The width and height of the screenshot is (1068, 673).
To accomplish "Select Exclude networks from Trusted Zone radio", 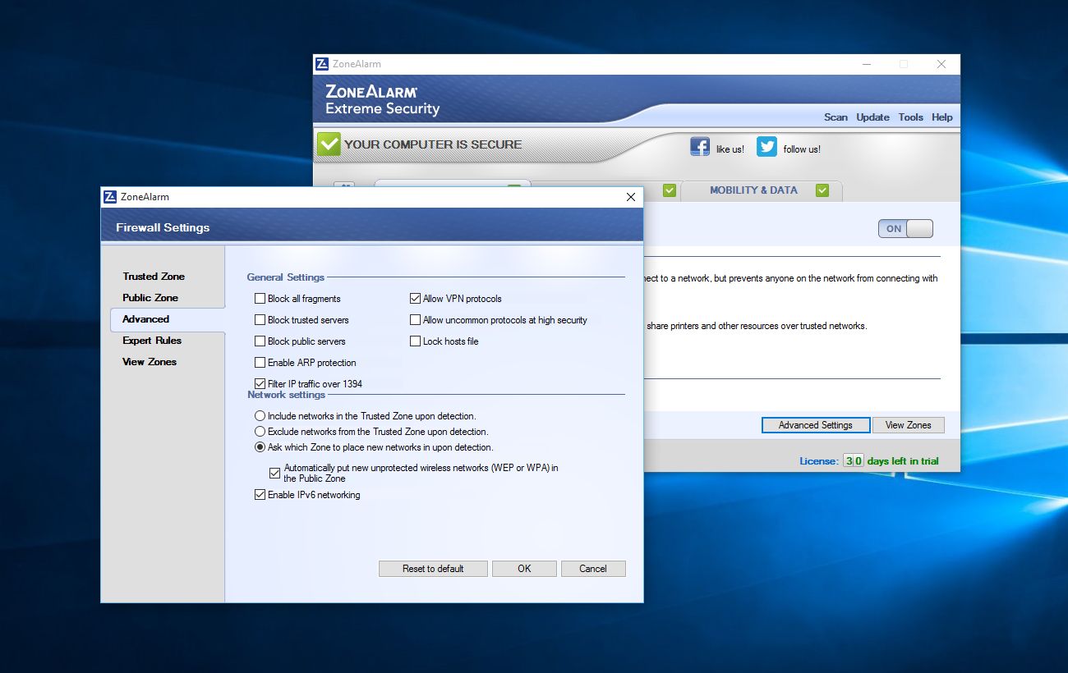I will click(x=260, y=432).
